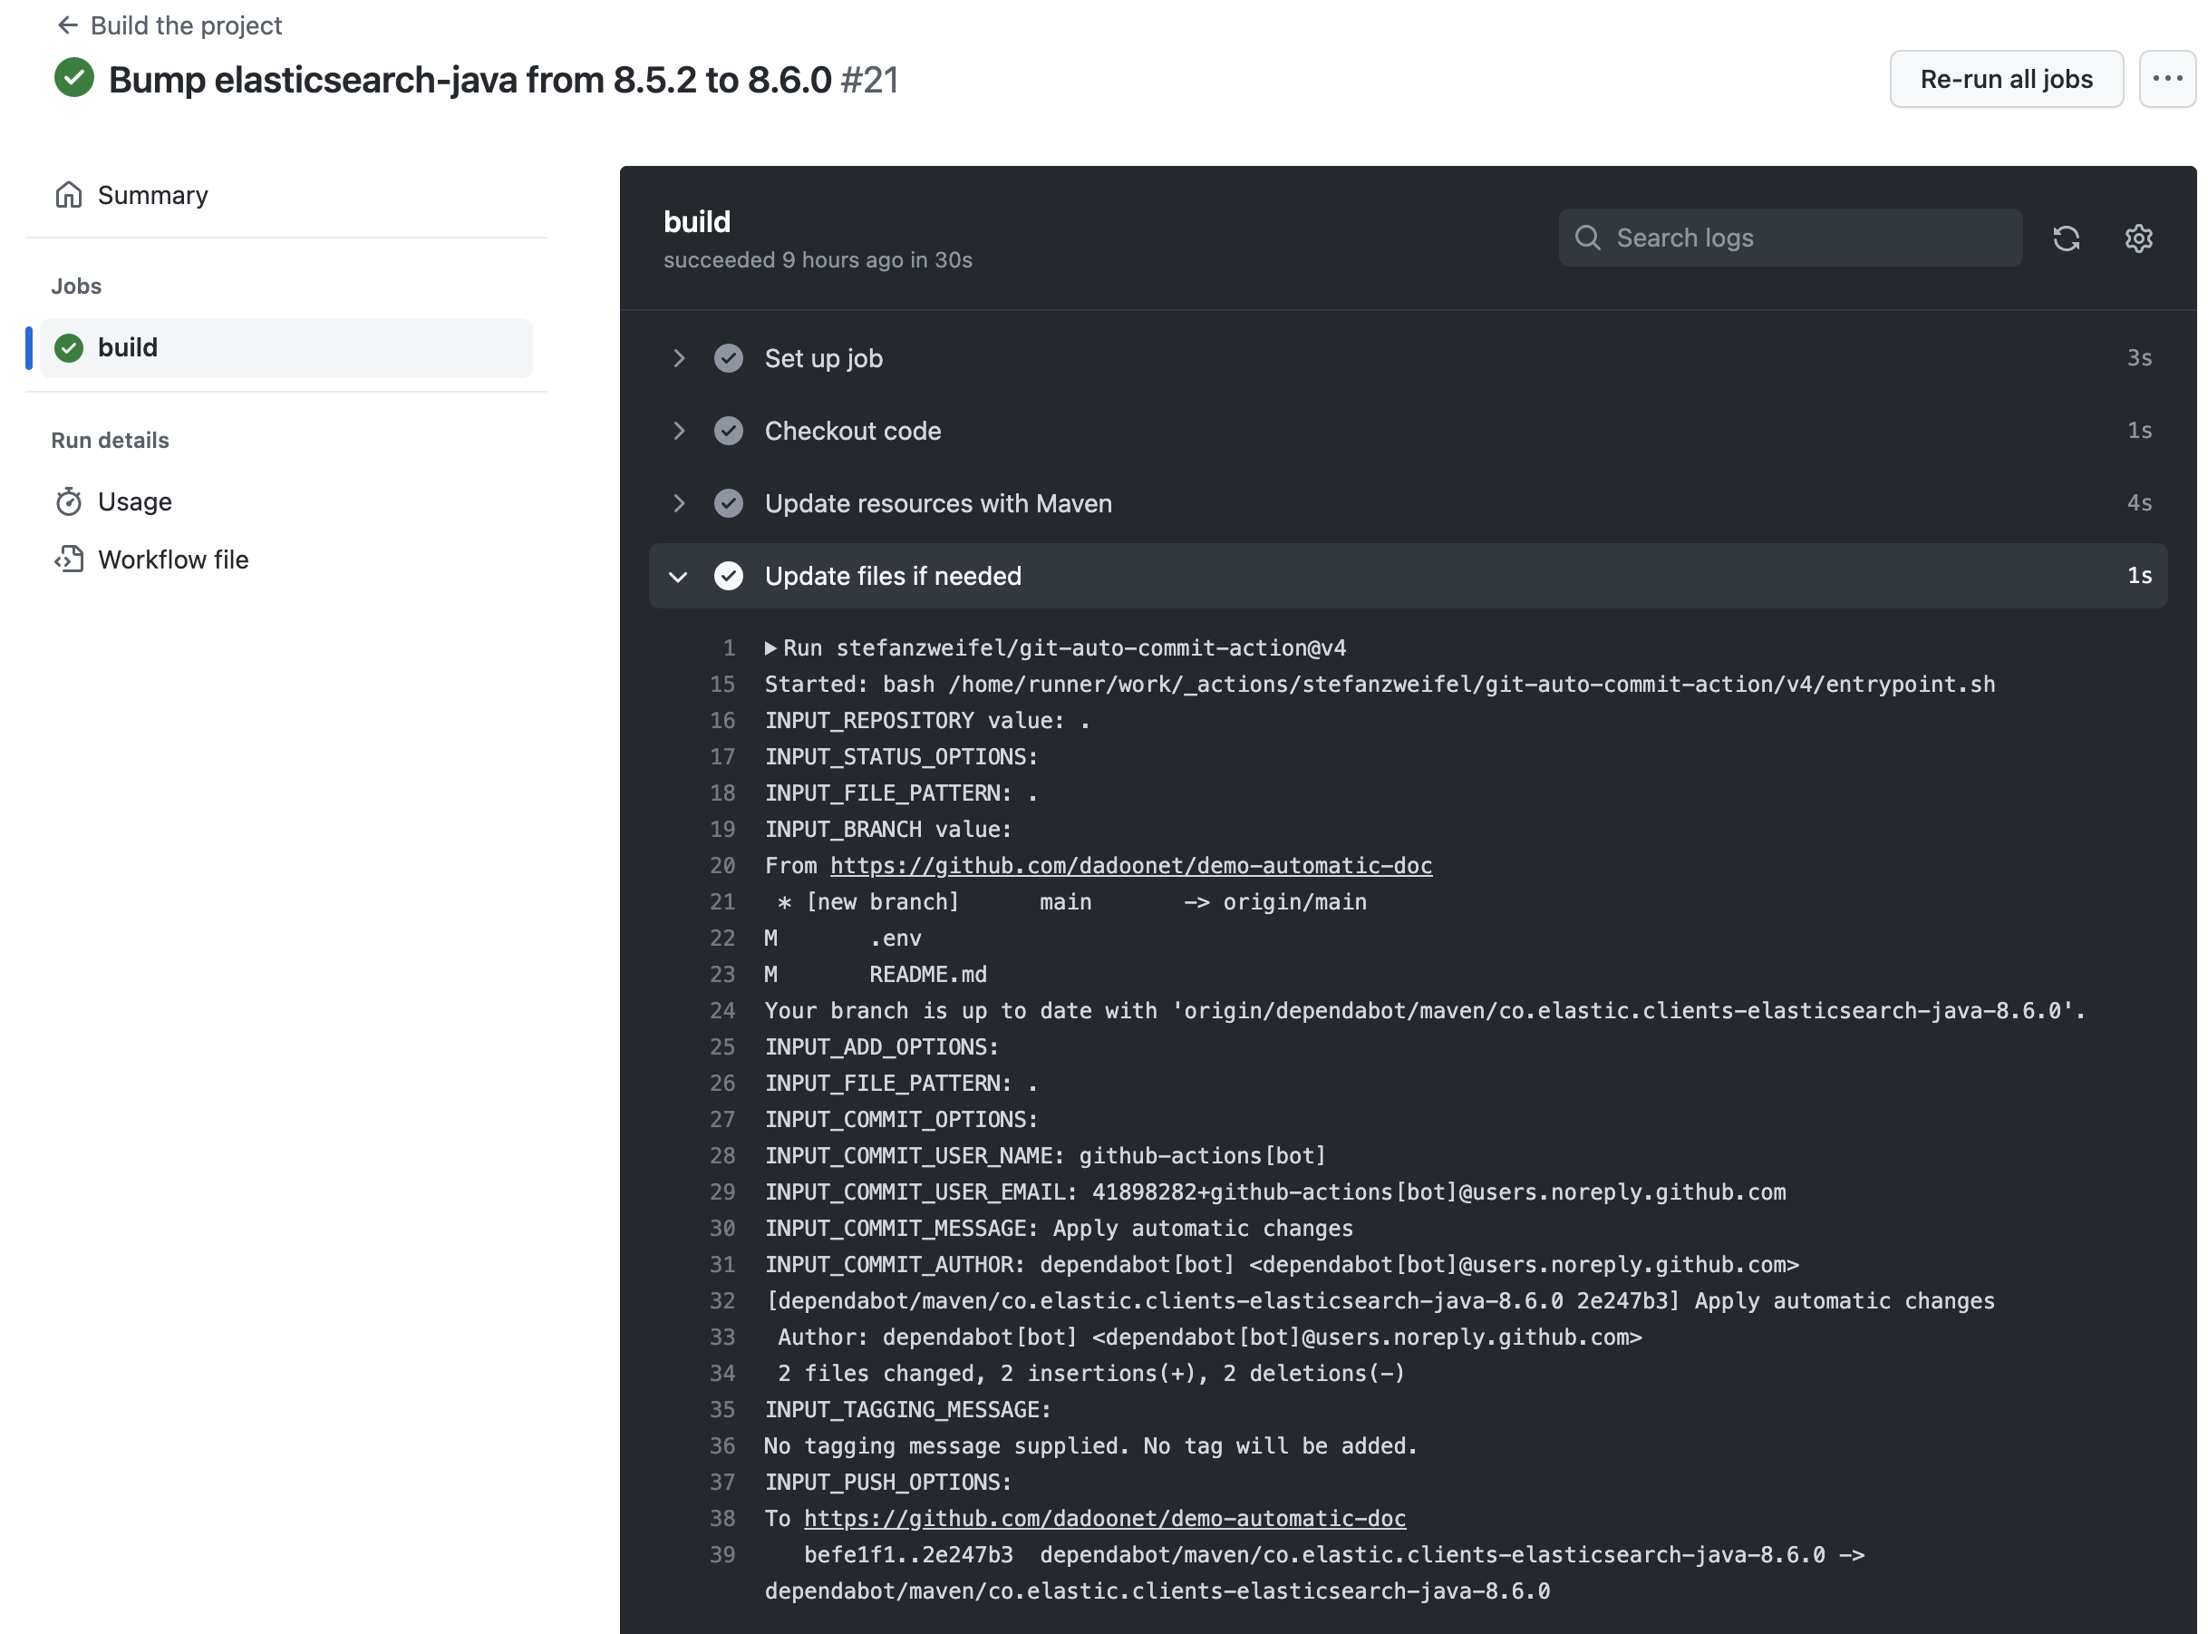Click the success checkmark on Update resources
Image resolution: width=2208 pixels, height=1634 pixels.
731,503
